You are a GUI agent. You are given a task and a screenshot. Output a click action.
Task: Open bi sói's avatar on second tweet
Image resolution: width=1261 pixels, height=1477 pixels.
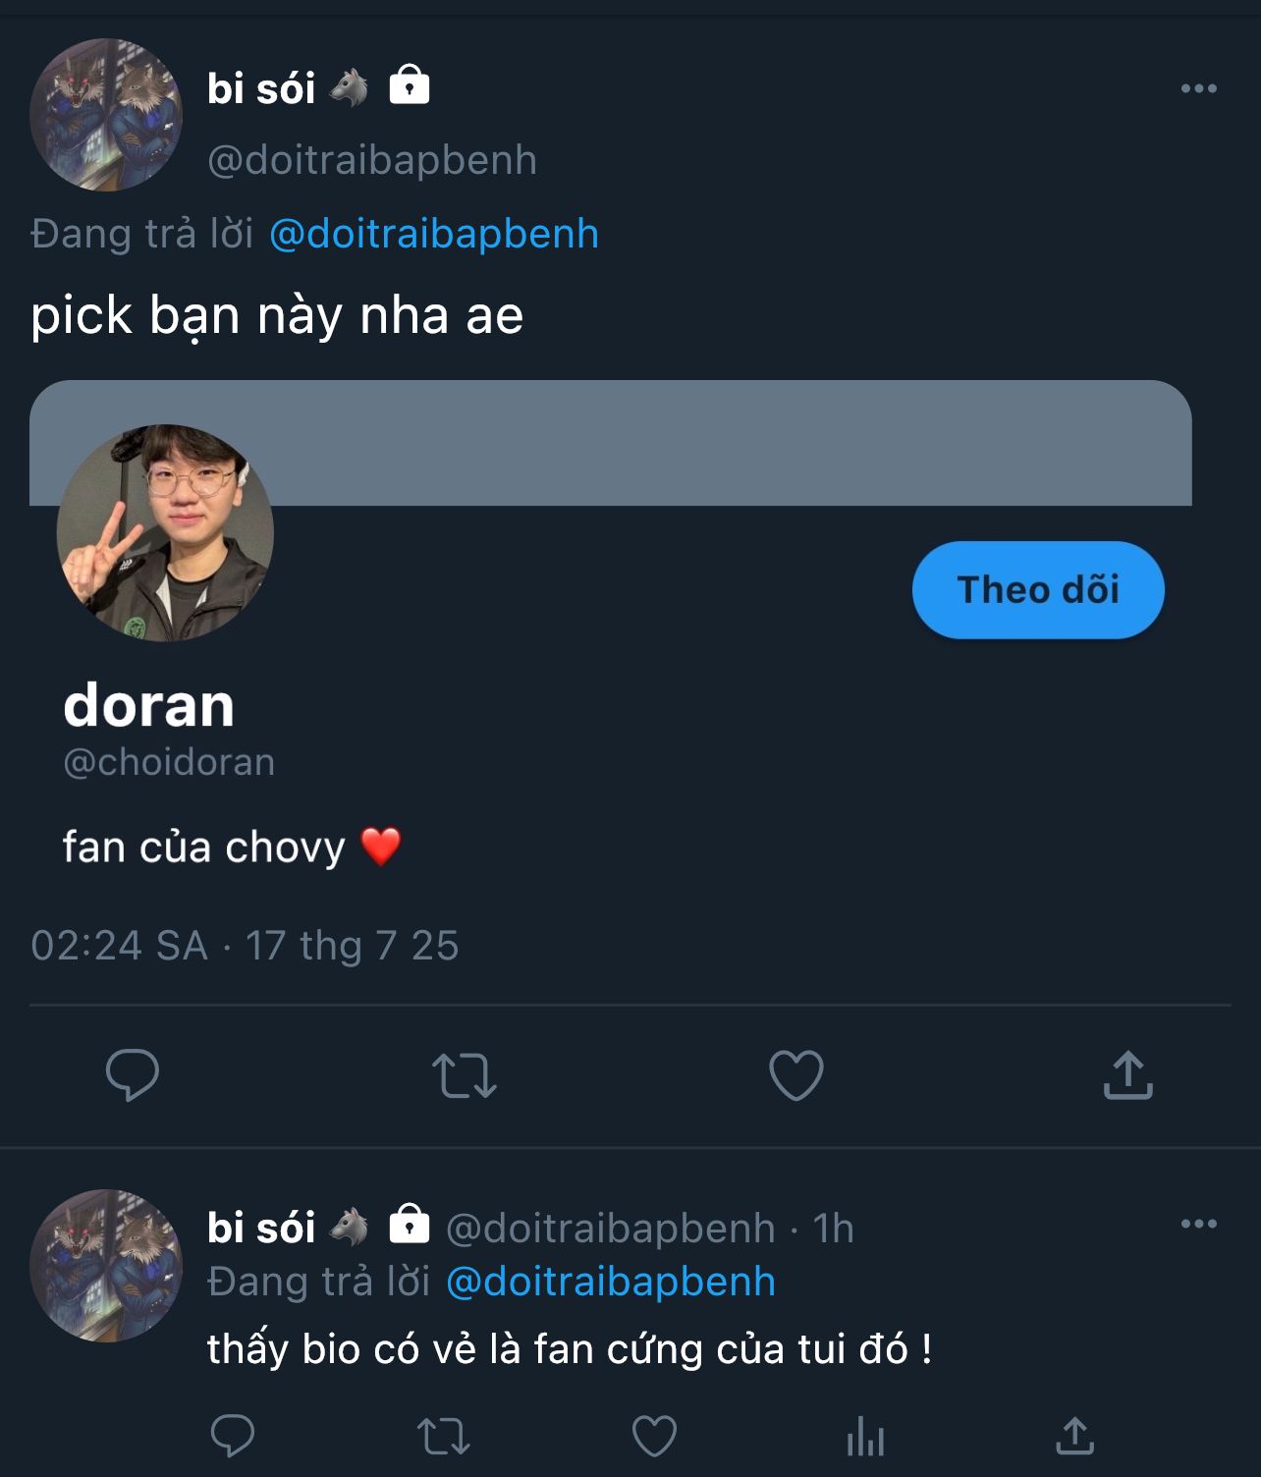click(x=106, y=1265)
